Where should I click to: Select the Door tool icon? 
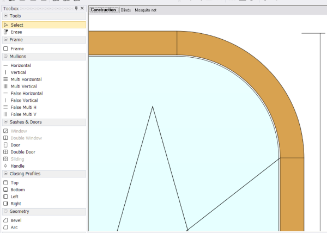5,145
